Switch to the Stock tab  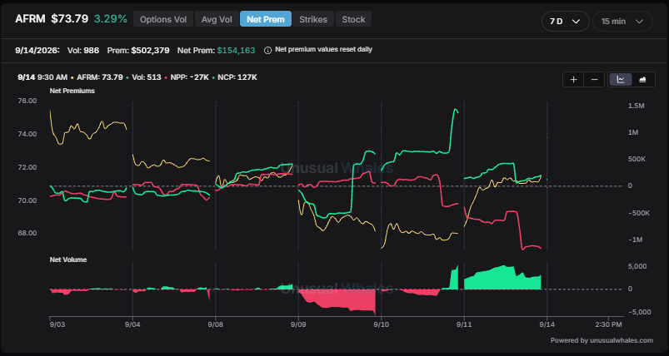coord(353,20)
